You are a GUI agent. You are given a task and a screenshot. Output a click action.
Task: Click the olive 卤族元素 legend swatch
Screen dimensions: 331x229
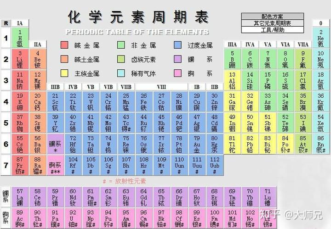[121, 59]
